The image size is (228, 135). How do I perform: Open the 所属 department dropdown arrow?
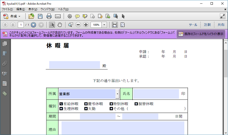pyautogui.click(x=117, y=94)
